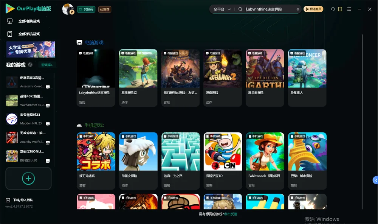Image resolution: width=378 pixels, height=224 pixels.
Task: Click the 点击反馈 feedback link
Action: point(231,214)
